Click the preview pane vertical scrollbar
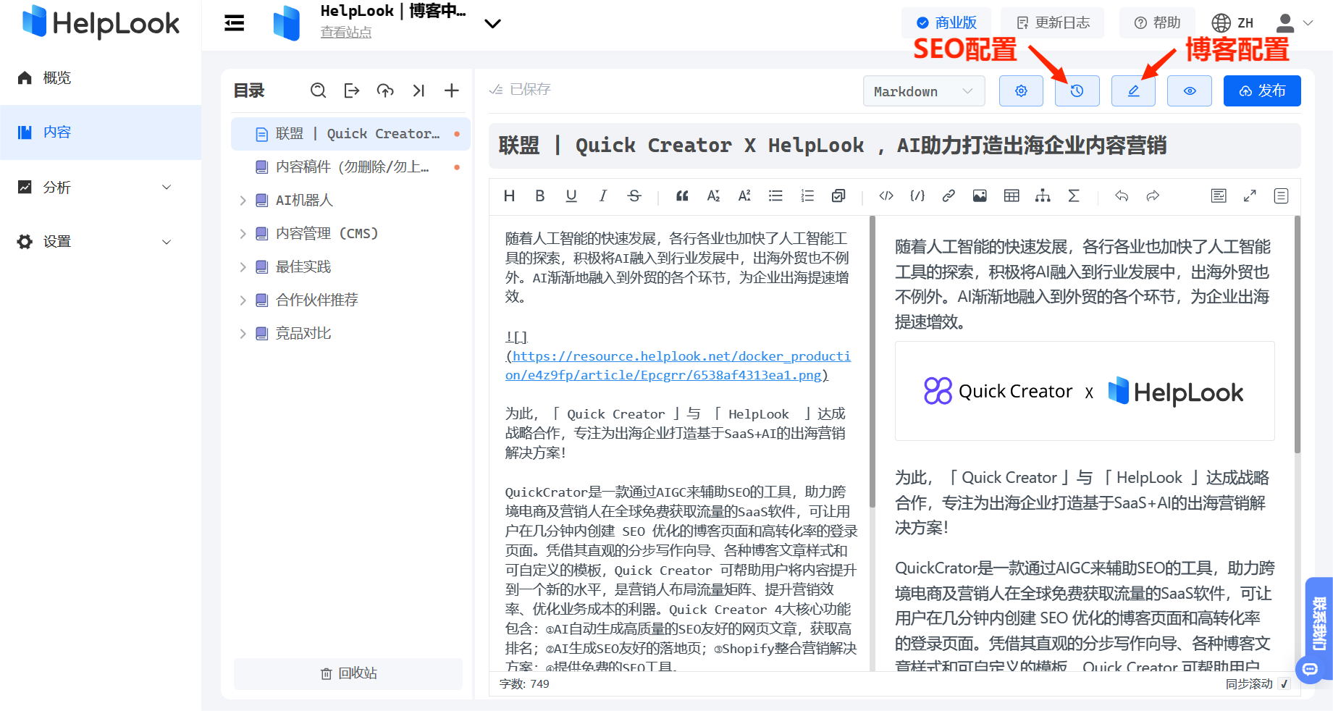This screenshot has height=711, width=1333. [1297, 335]
